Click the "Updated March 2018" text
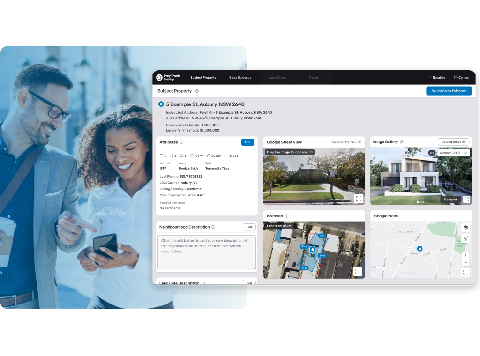Screen dimensions: 480x356 (x=346, y=142)
